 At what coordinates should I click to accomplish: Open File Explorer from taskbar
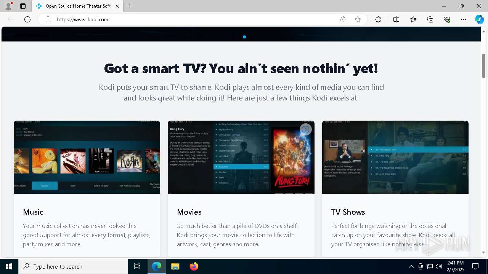pos(175,266)
